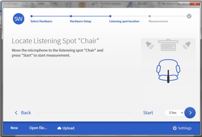This screenshot has height=137, width=202.
Task: Click the SW Sonarworks logo icon
Action: [x=18, y=19]
